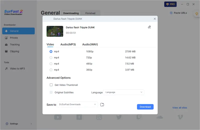Select the mp4 1080p radio button

point(51,51)
